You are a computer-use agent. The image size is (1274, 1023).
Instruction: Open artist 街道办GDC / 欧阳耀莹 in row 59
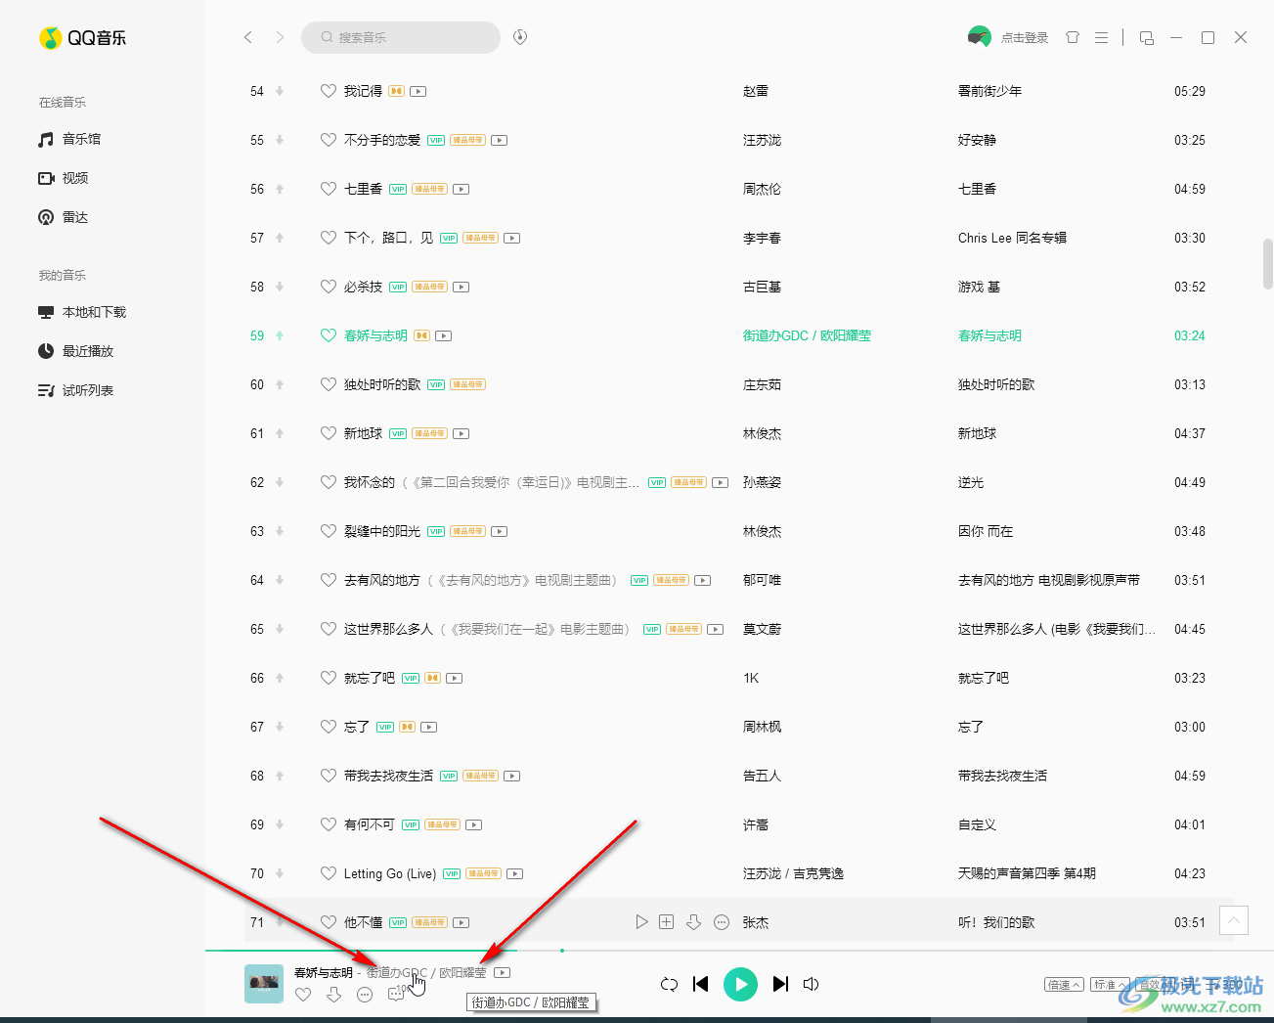[807, 335]
